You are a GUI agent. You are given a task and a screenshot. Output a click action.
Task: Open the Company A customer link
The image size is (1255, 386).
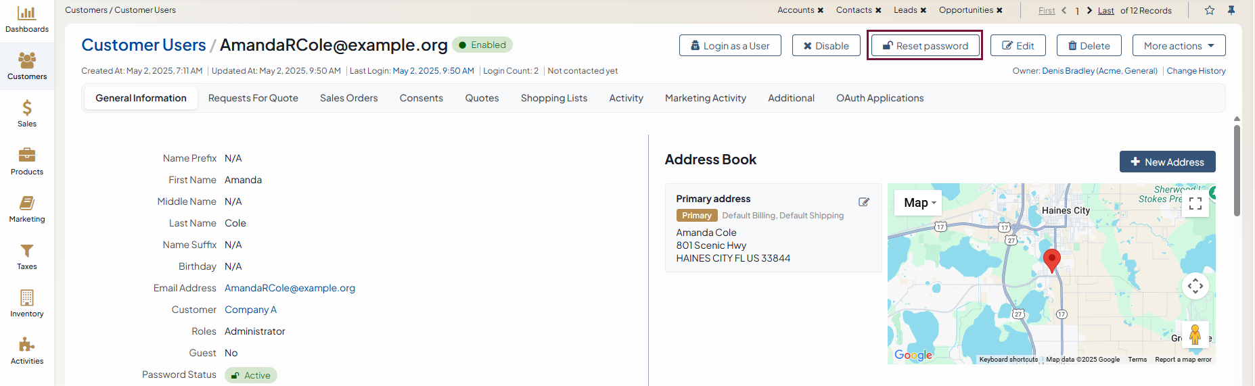(x=250, y=310)
